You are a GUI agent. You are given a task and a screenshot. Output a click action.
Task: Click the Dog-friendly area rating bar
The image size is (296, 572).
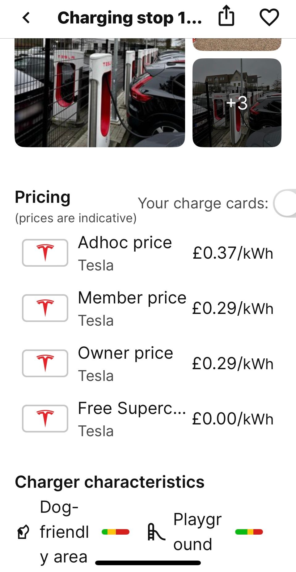(116, 532)
